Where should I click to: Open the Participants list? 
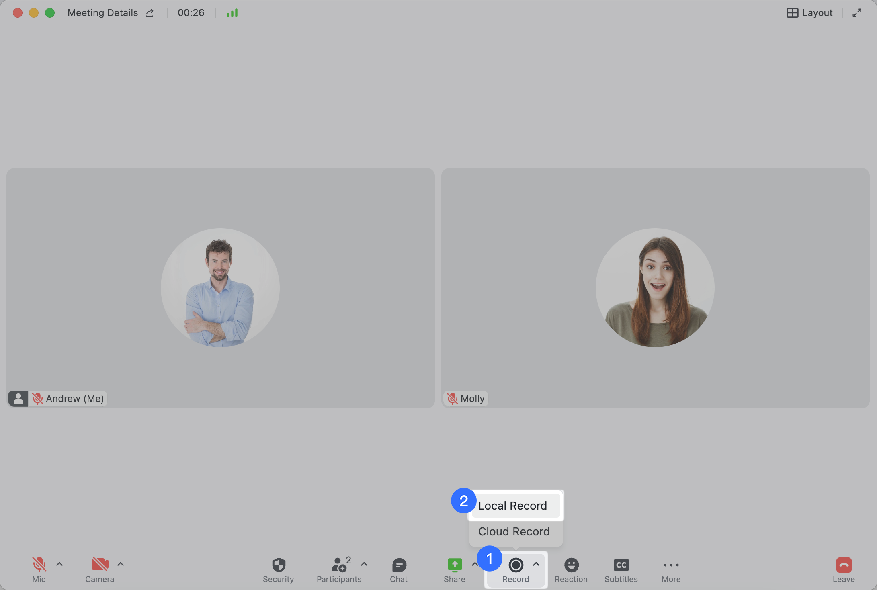339,565
